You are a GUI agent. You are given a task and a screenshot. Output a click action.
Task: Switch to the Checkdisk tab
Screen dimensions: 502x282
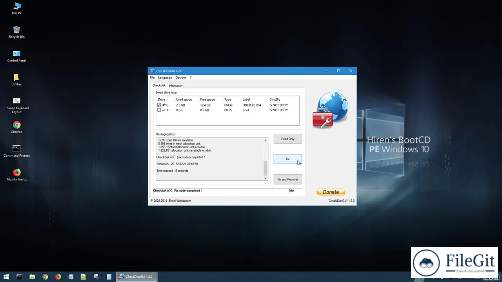click(159, 85)
